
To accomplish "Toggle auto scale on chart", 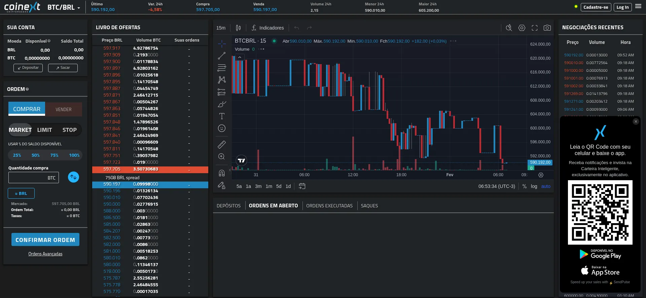I will tap(546, 186).
